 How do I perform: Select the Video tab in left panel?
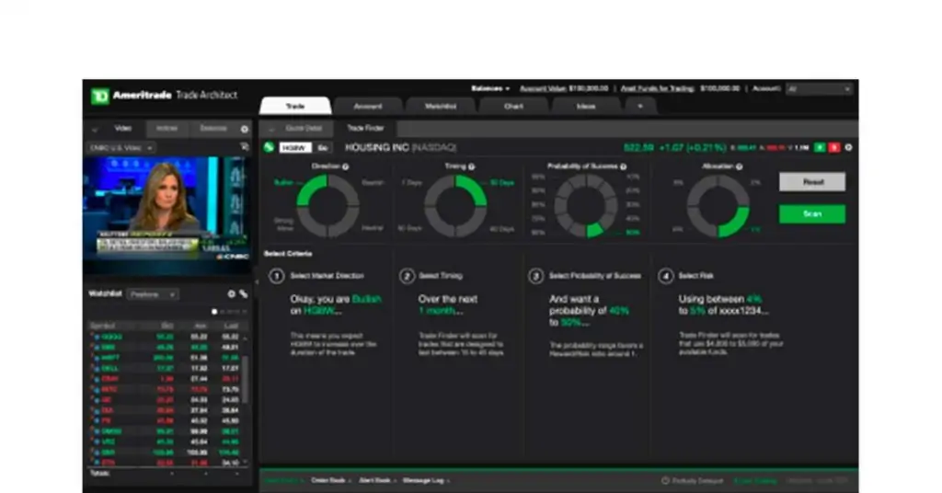pos(123,129)
